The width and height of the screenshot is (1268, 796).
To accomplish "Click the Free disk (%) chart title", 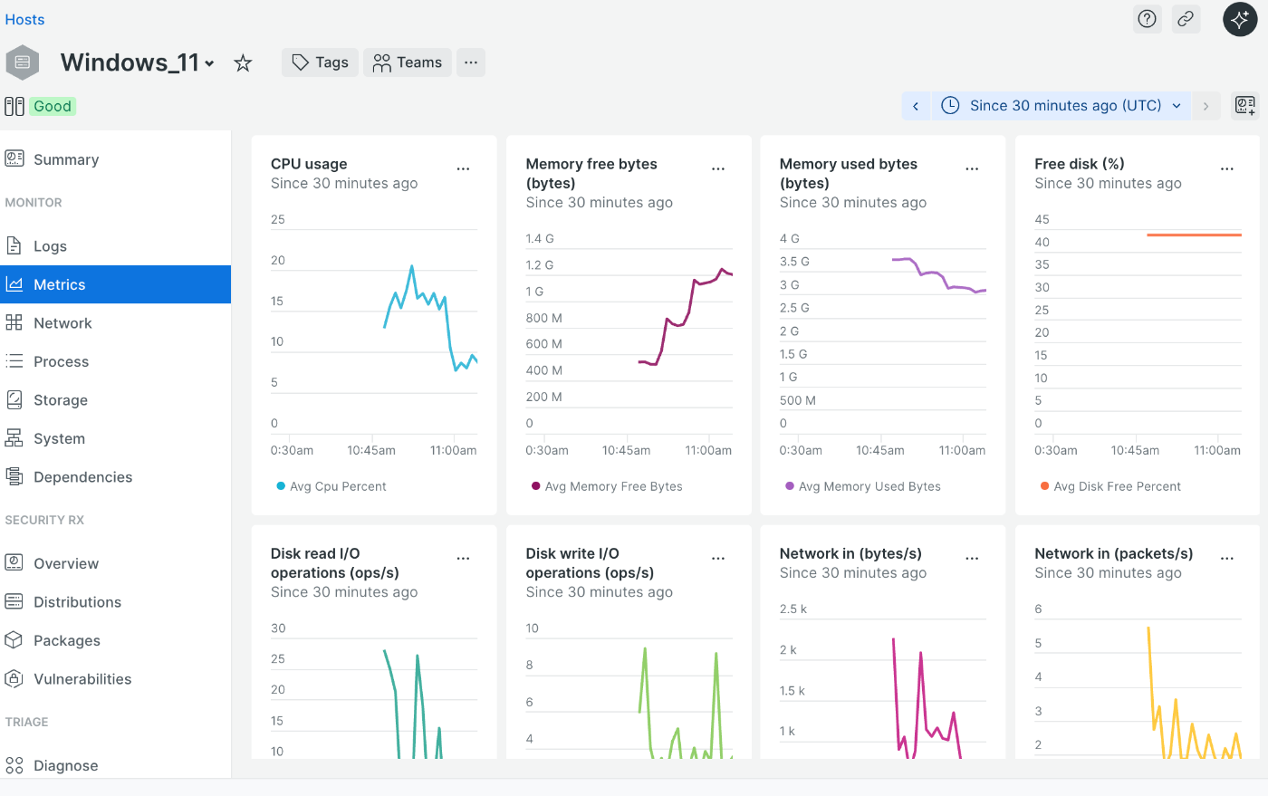I will point(1080,164).
